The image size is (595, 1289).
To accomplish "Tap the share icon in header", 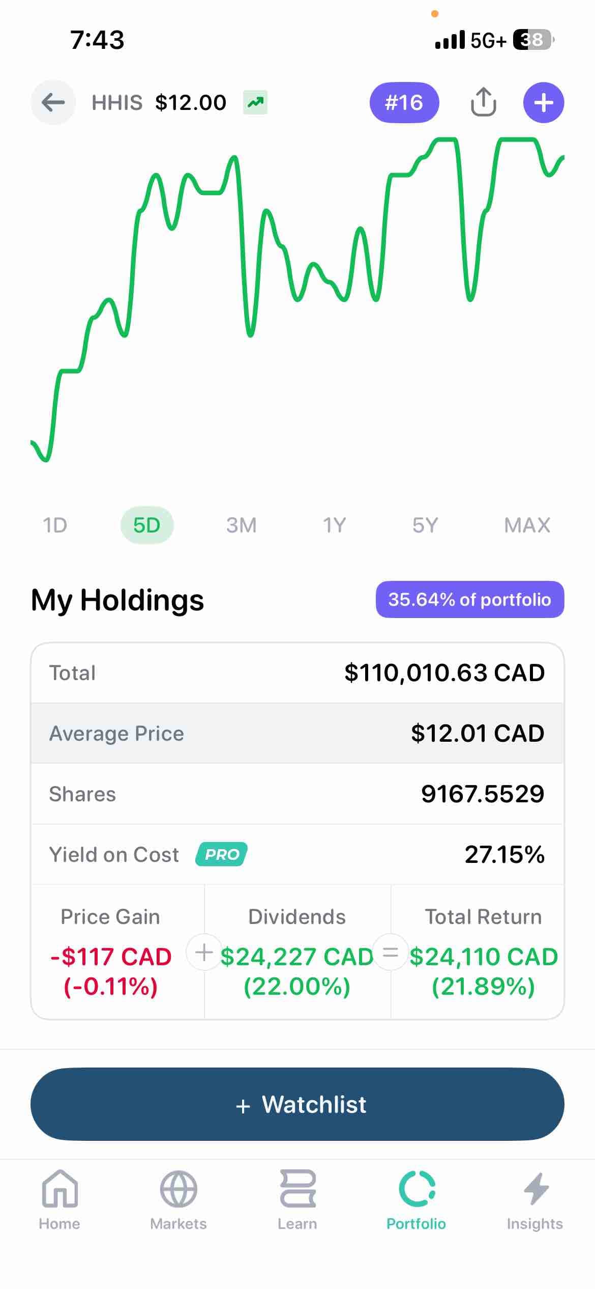I will (x=483, y=102).
